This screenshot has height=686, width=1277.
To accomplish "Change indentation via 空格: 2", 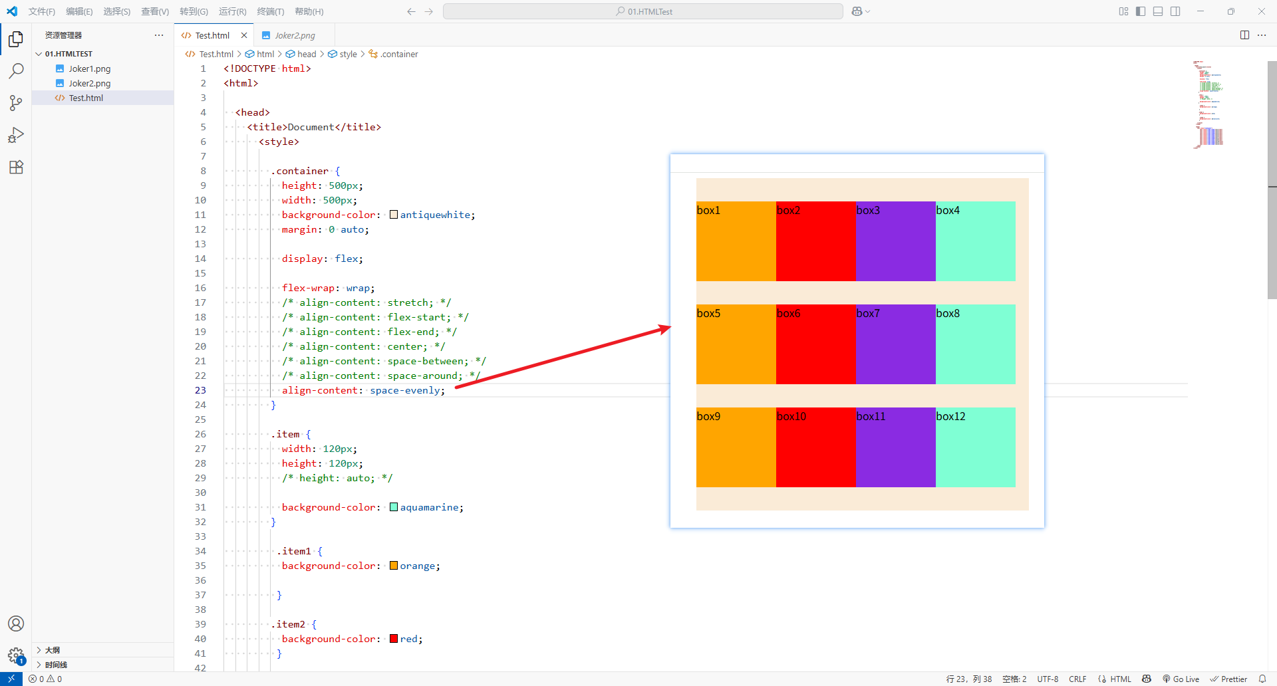I will (1014, 679).
